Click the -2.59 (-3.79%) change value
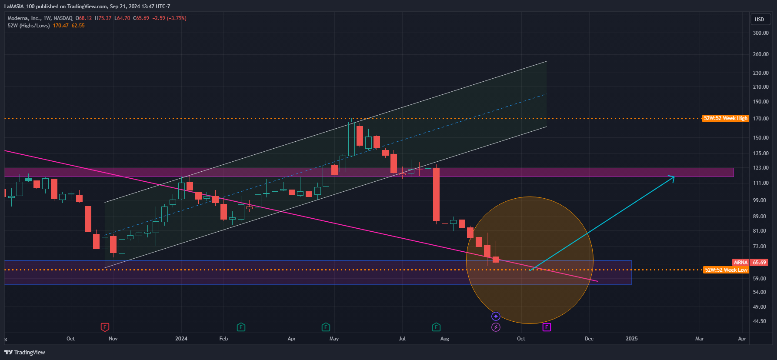The width and height of the screenshot is (777, 360). coord(169,18)
